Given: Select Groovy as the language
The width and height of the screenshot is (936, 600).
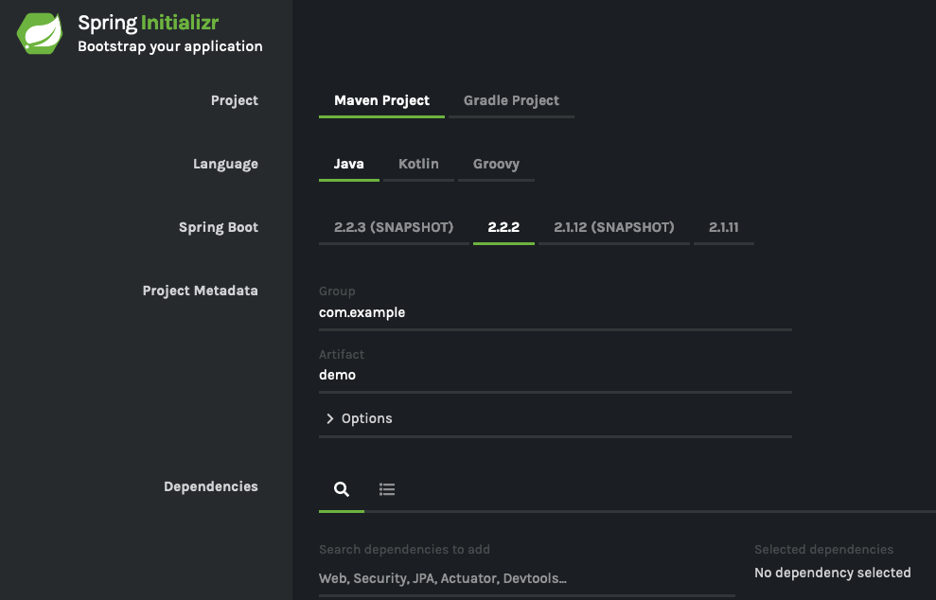Looking at the screenshot, I should [496, 164].
